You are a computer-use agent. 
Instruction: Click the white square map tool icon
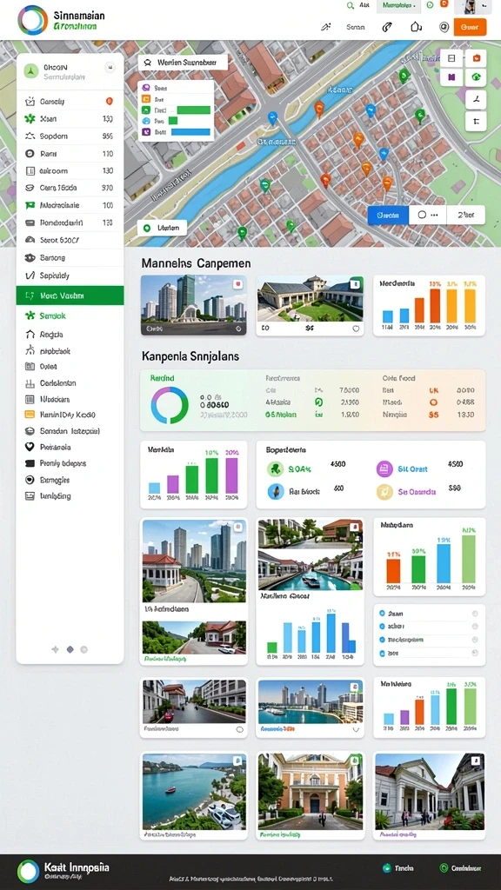click(x=451, y=58)
